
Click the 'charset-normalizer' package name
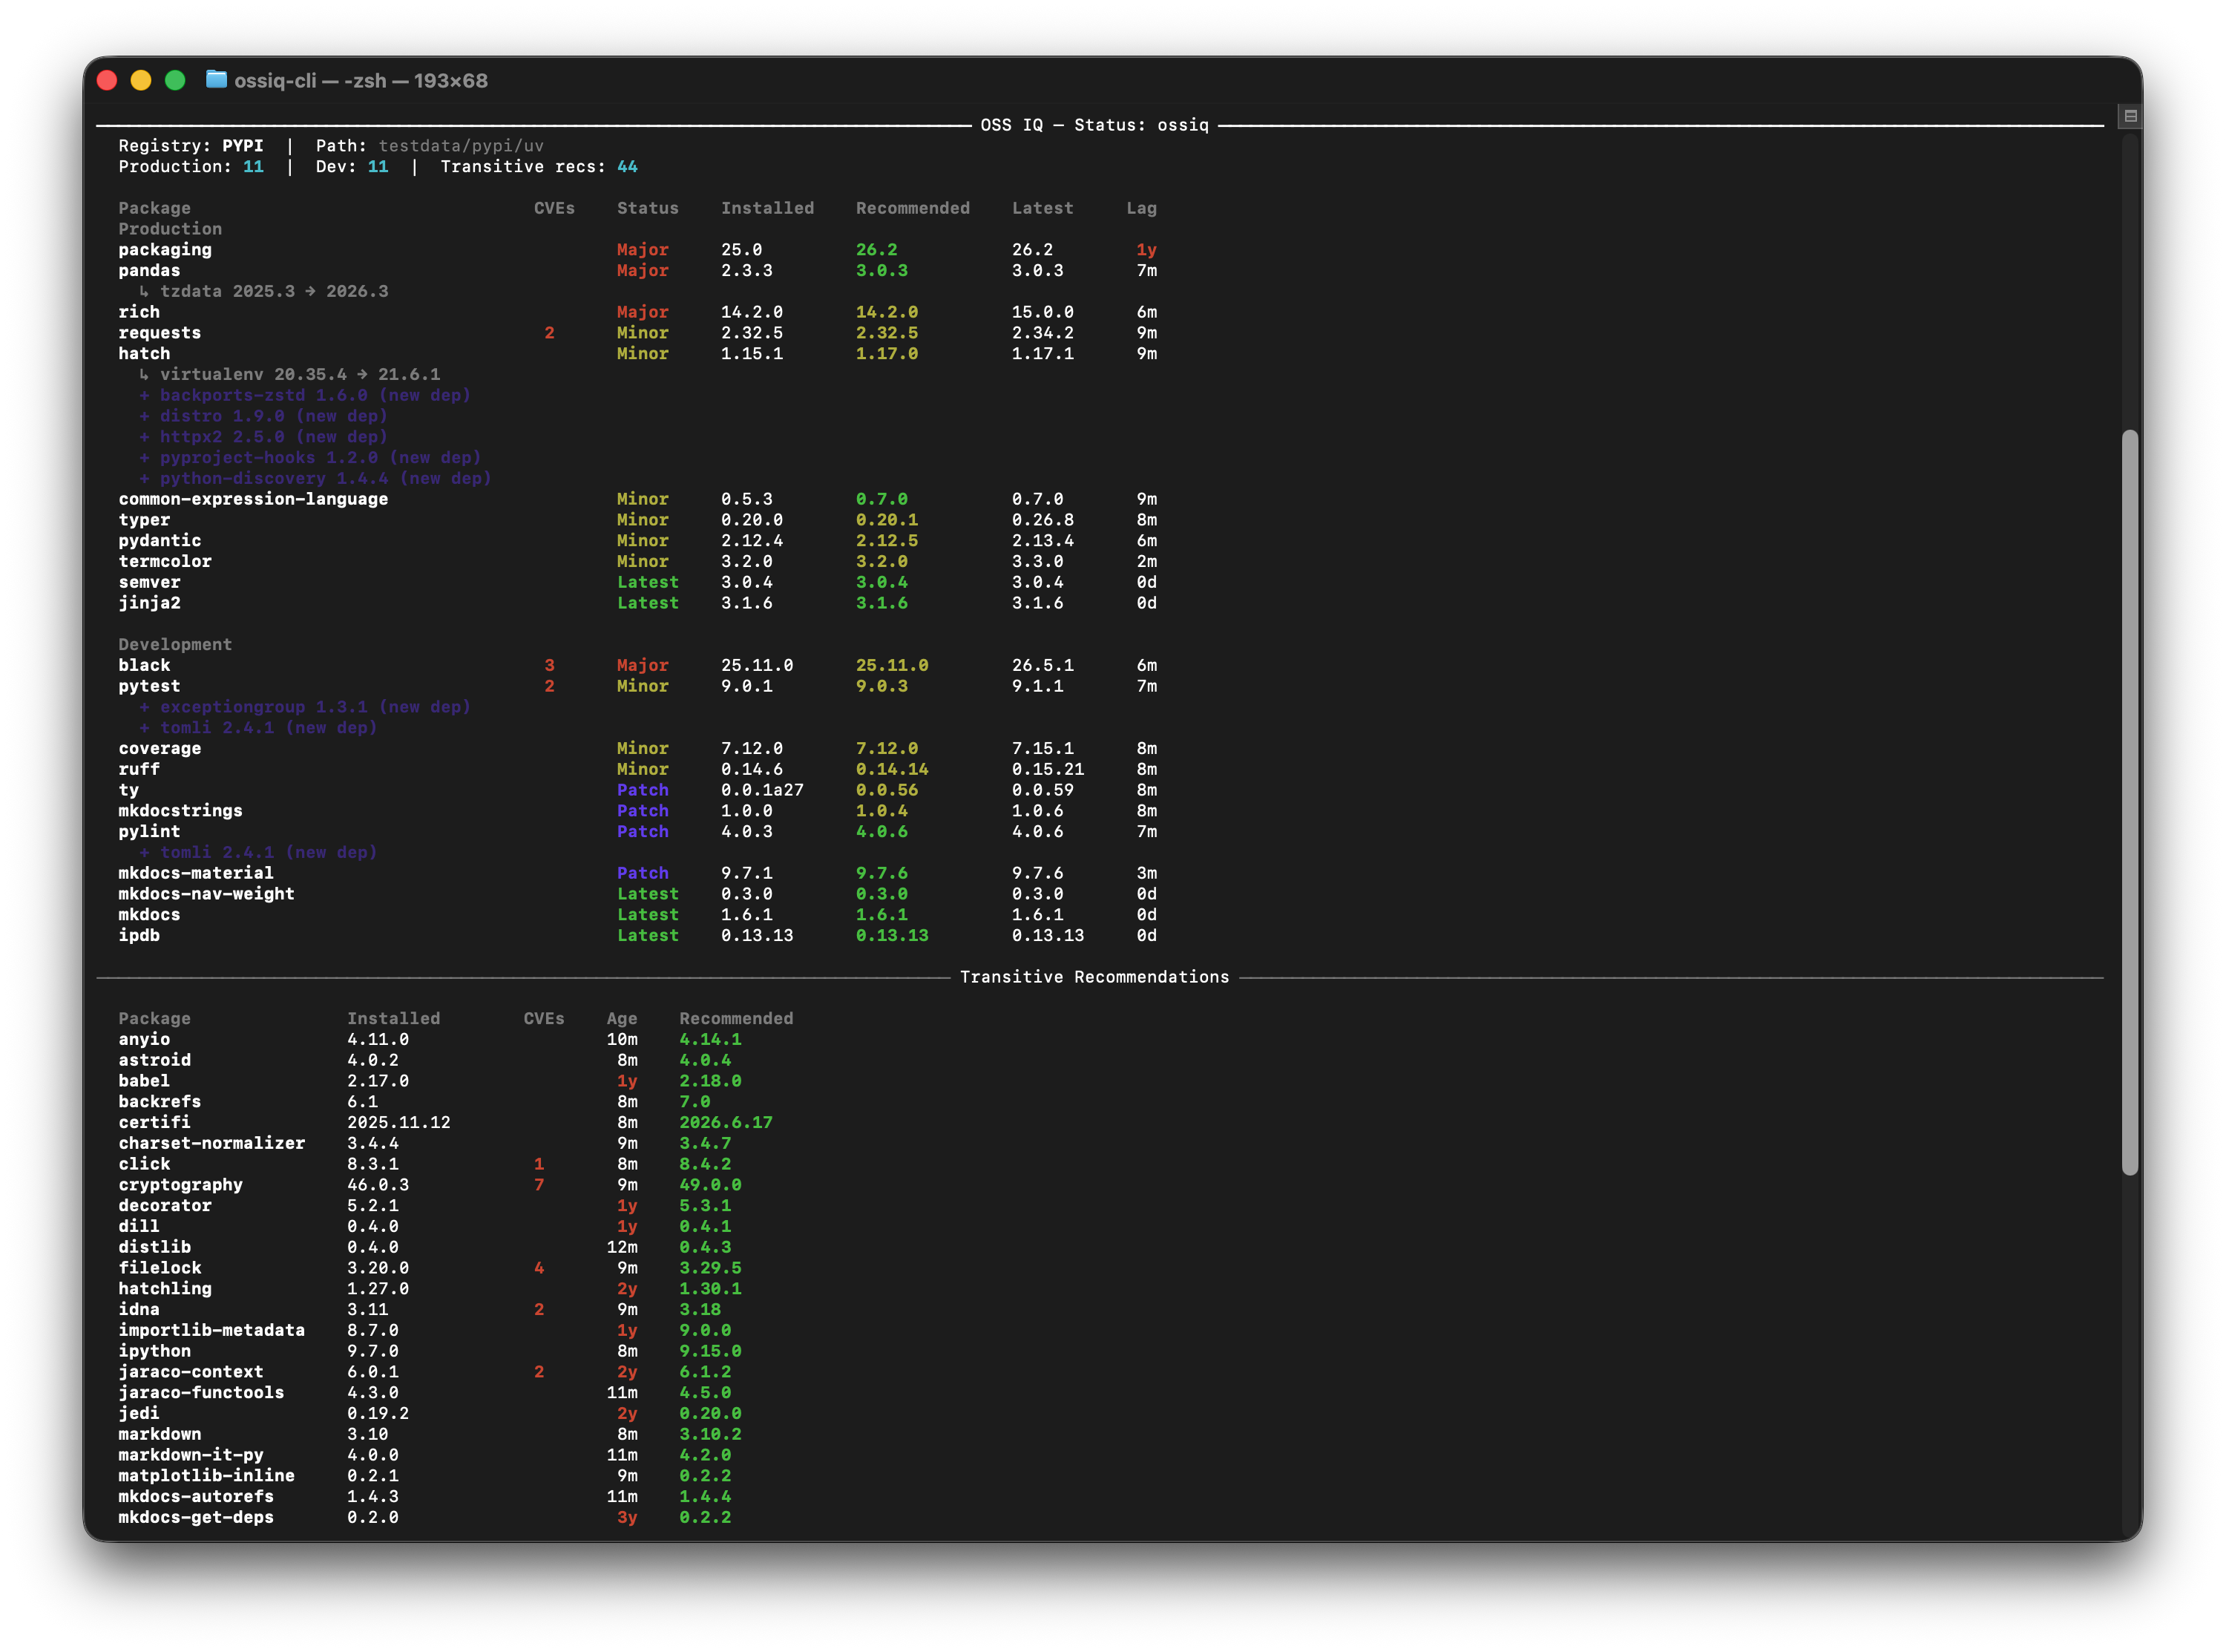[212, 1144]
